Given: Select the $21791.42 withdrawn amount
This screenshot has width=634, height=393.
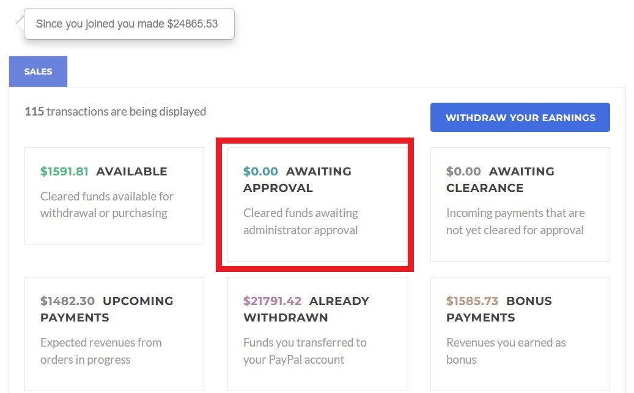Looking at the screenshot, I should click(x=273, y=301).
